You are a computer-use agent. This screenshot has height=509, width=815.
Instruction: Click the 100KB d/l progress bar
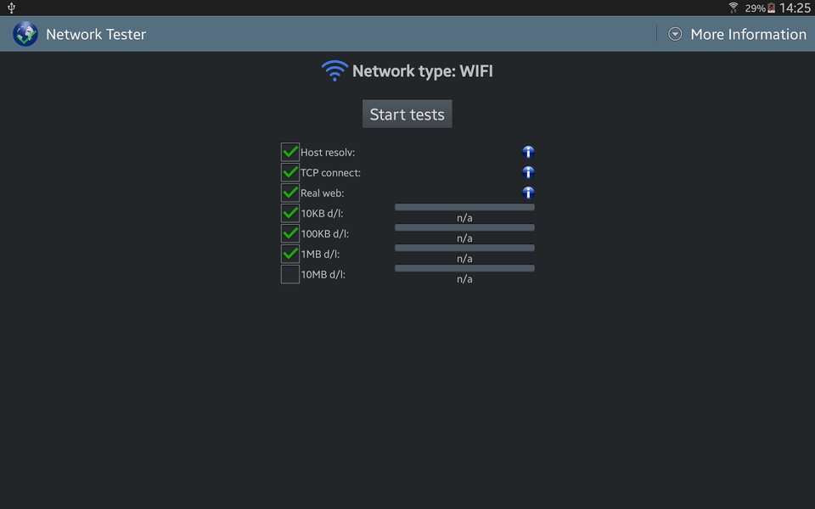[464, 227]
